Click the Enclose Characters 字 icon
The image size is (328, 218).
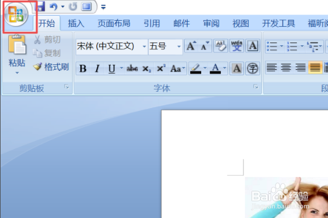point(253,69)
